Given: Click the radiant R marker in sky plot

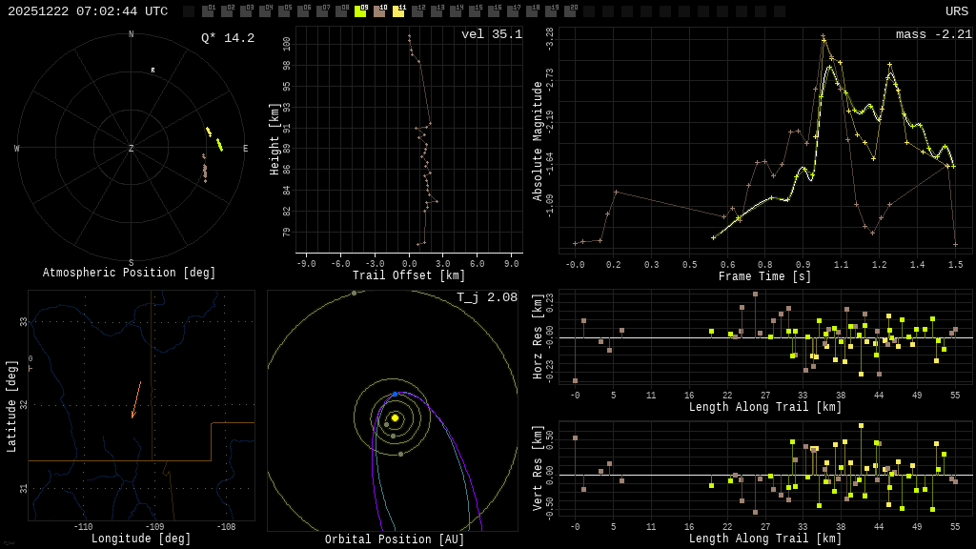Looking at the screenshot, I should pyautogui.click(x=152, y=71).
